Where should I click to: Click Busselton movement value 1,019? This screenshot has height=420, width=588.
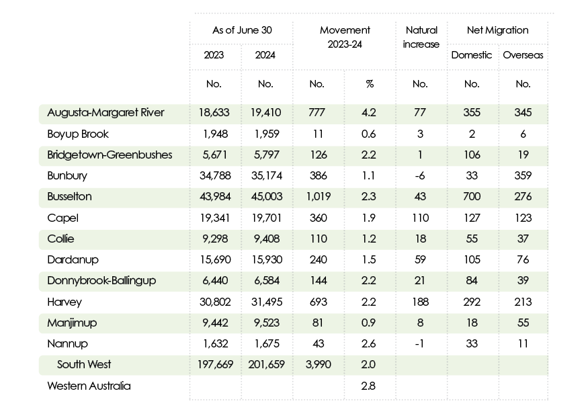click(319, 196)
